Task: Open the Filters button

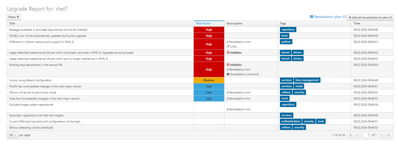Action: click(x=14, y=17)
